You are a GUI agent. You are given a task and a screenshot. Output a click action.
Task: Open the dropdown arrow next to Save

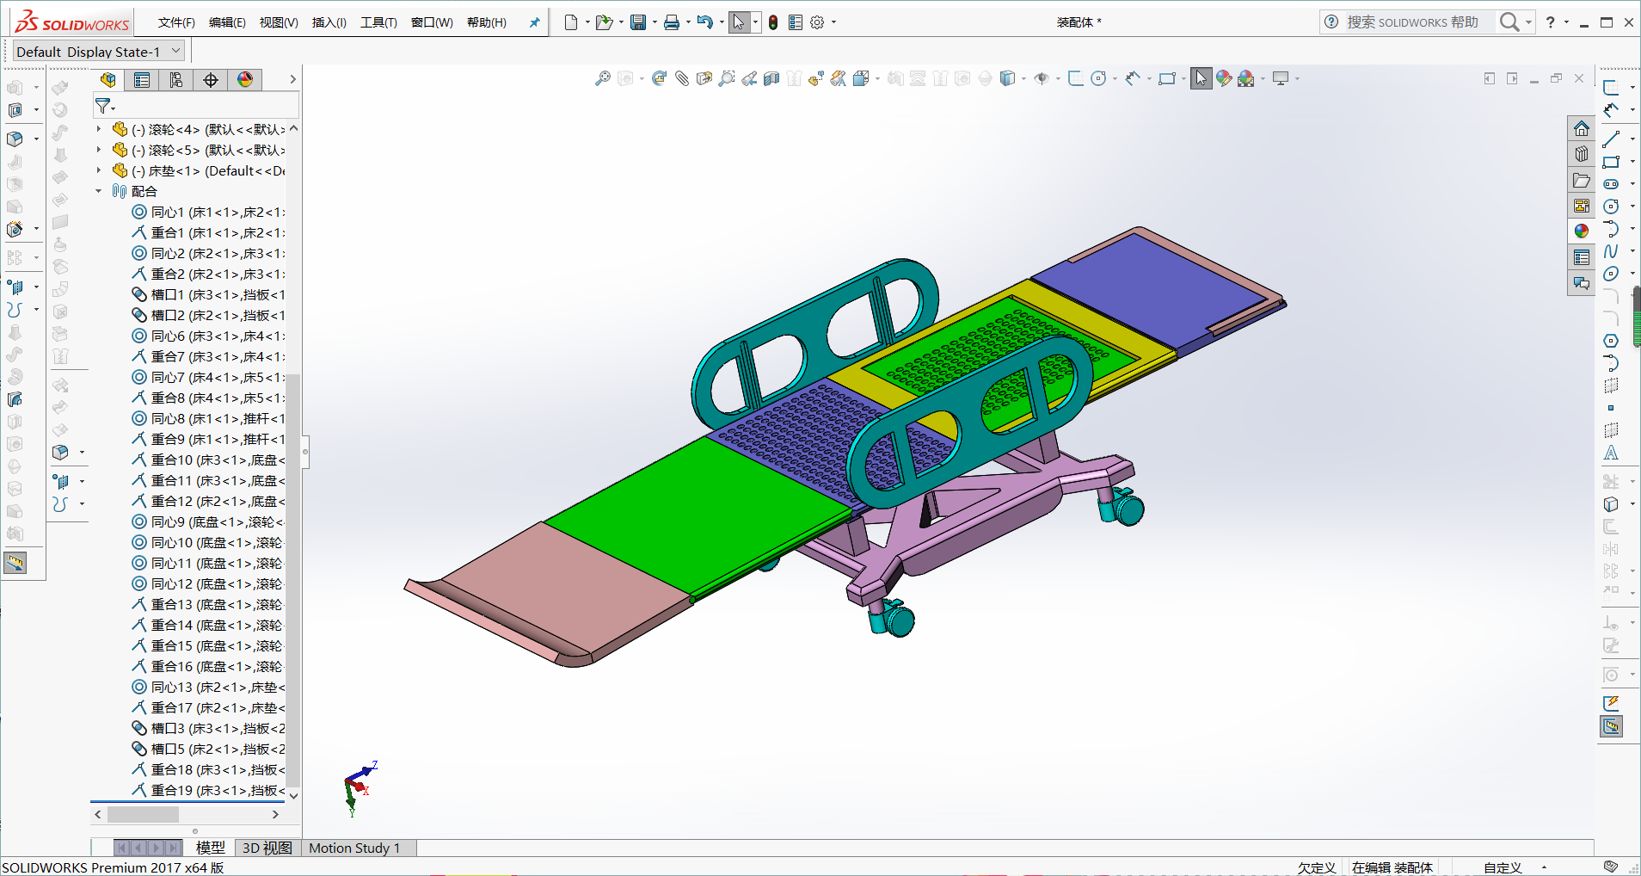[655, 22]
